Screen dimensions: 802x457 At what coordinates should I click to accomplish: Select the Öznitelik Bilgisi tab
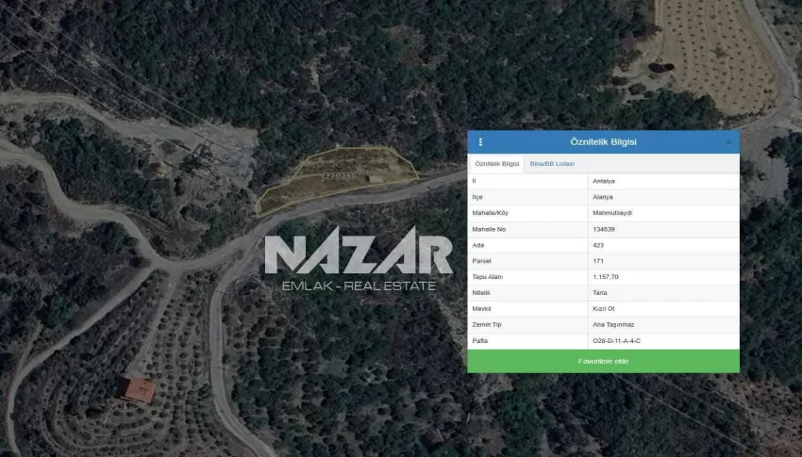[x=496, y=164]
